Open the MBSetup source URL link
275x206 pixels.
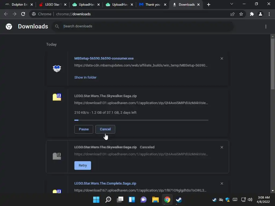coord(141,65)
